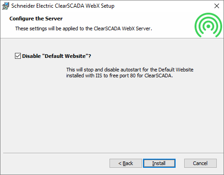The image size is (224, 175).
Task: Open the installer system menu icon
Action: point(5,6)
